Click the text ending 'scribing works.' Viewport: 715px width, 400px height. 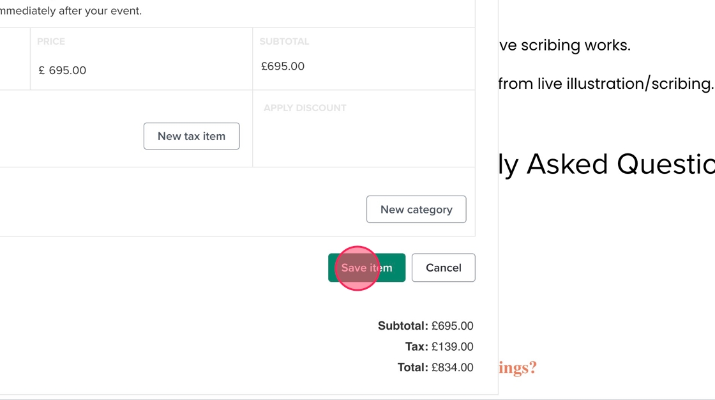565,45
